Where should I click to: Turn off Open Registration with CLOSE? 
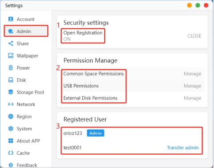click(x=194, y=36)
